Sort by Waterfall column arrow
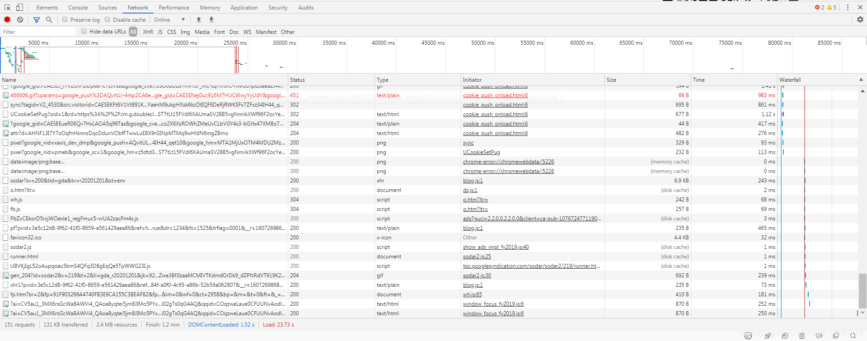Image resolution: width=867 pixels, height=341 pixels. point(861,79)
